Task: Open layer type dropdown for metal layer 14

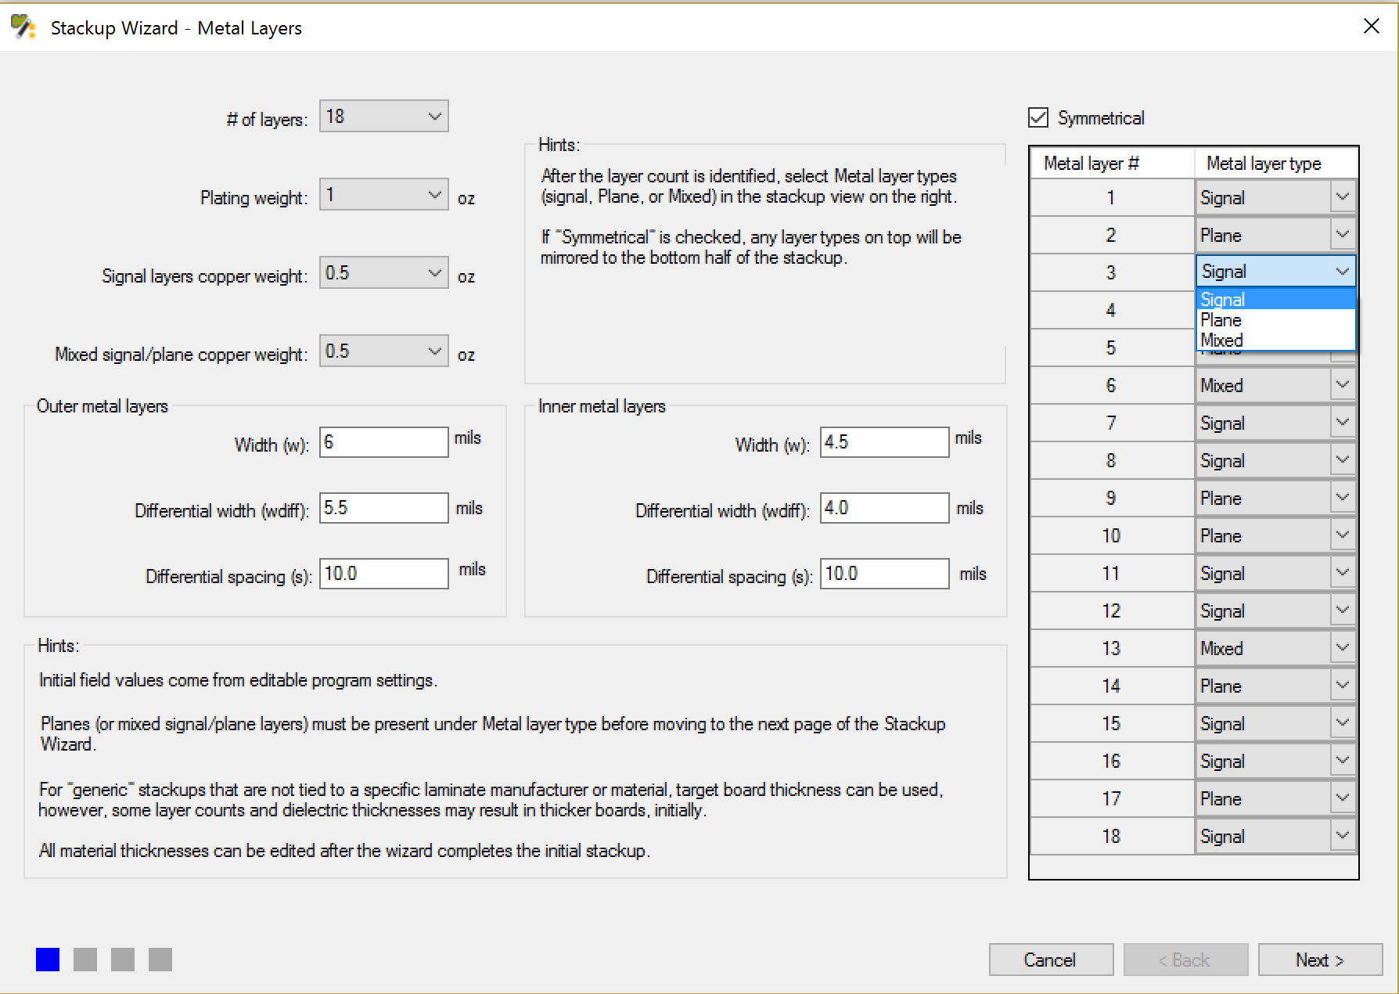Action: (x=1342, y=685)
